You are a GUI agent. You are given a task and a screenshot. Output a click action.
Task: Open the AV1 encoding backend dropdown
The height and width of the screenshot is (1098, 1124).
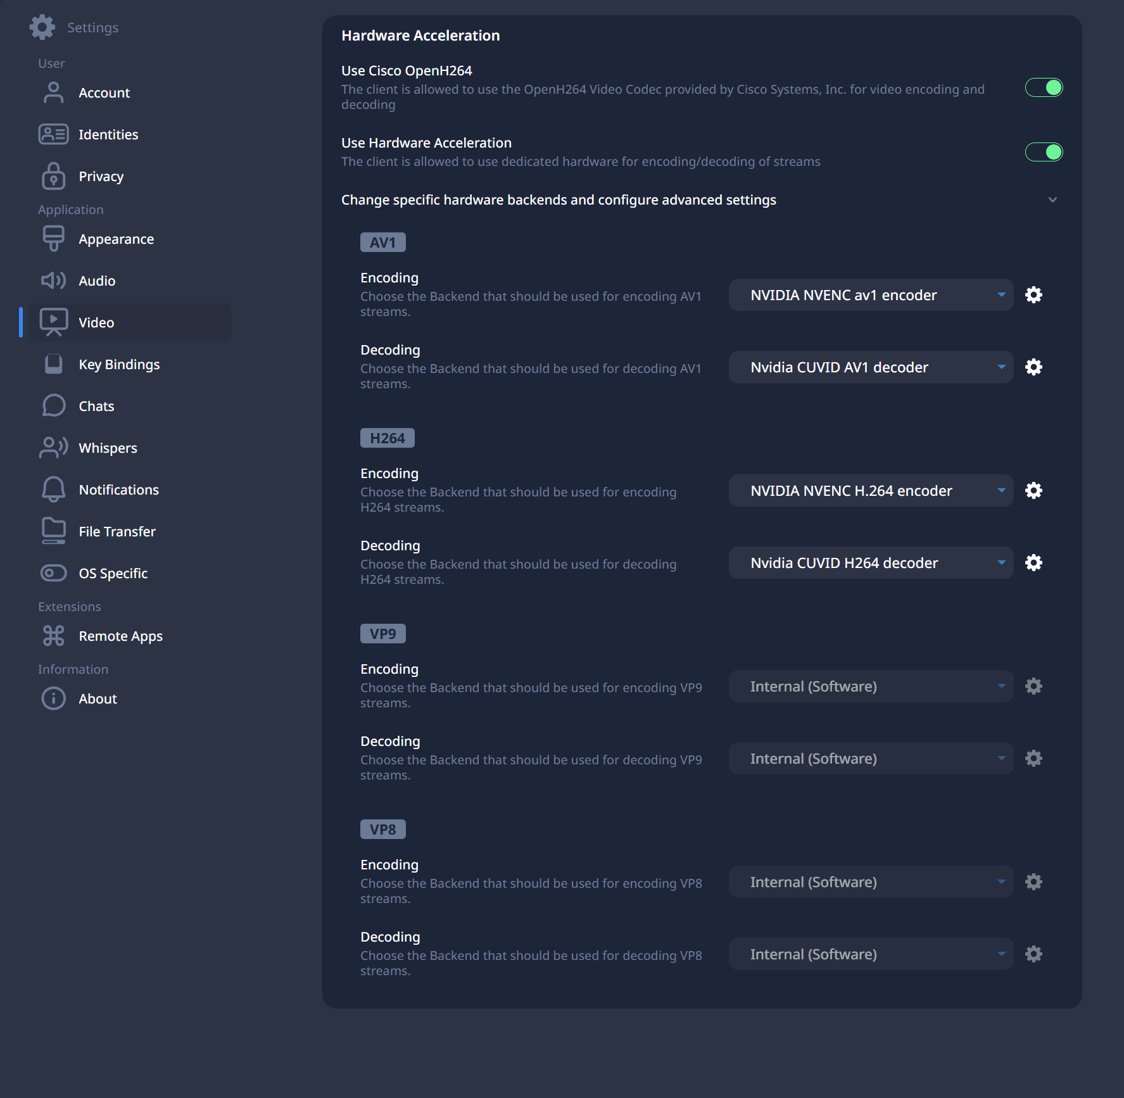871,295
